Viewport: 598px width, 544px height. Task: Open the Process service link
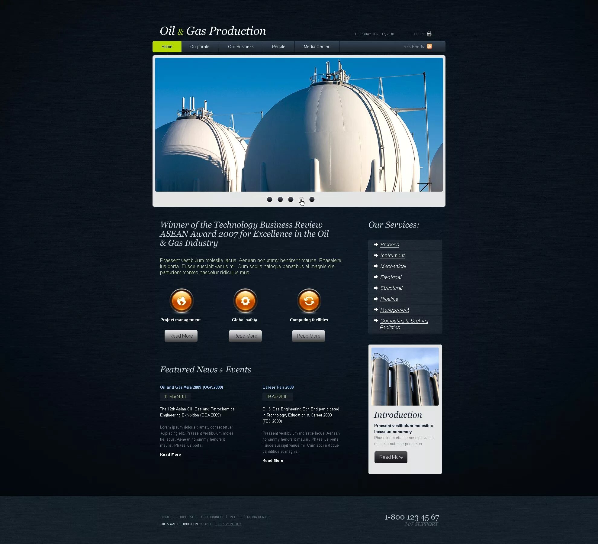(390, 245)
